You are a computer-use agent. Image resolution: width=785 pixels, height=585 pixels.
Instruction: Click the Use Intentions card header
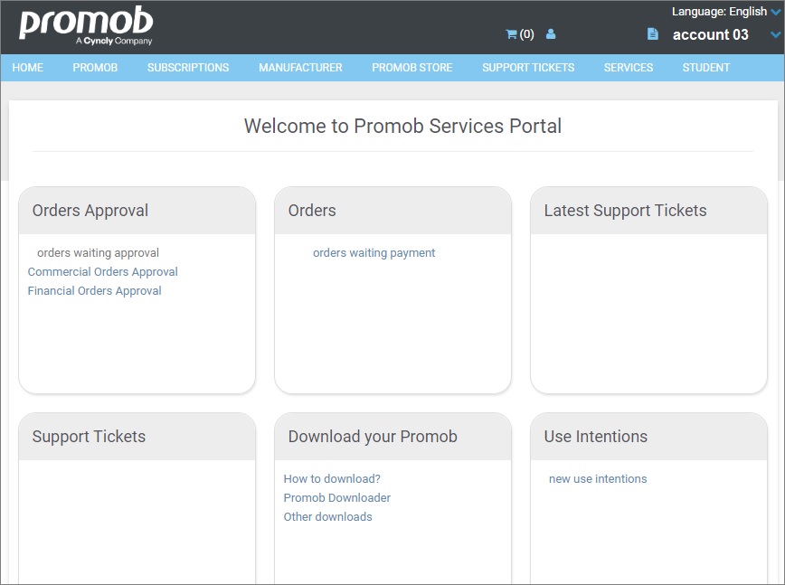tap(648, 437)
